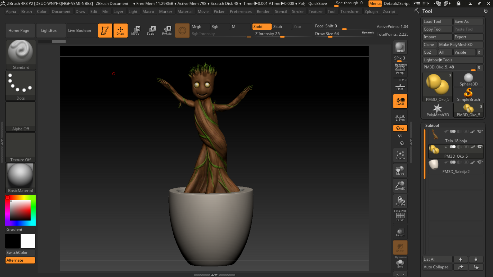The width and height of the screenshot is (493, 277).
Task: Click the LightBox button
Action: tap(51, 31)
